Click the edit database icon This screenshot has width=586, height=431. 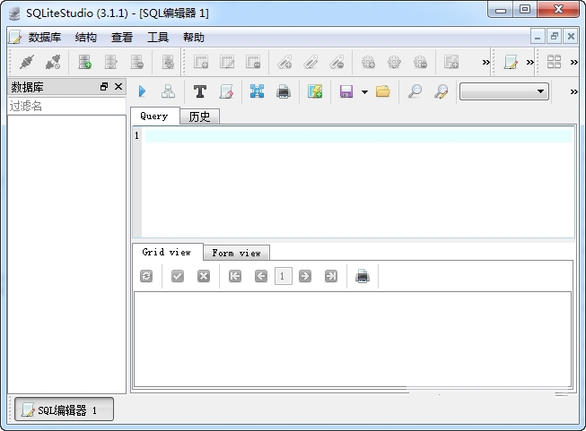pos(111,62)
